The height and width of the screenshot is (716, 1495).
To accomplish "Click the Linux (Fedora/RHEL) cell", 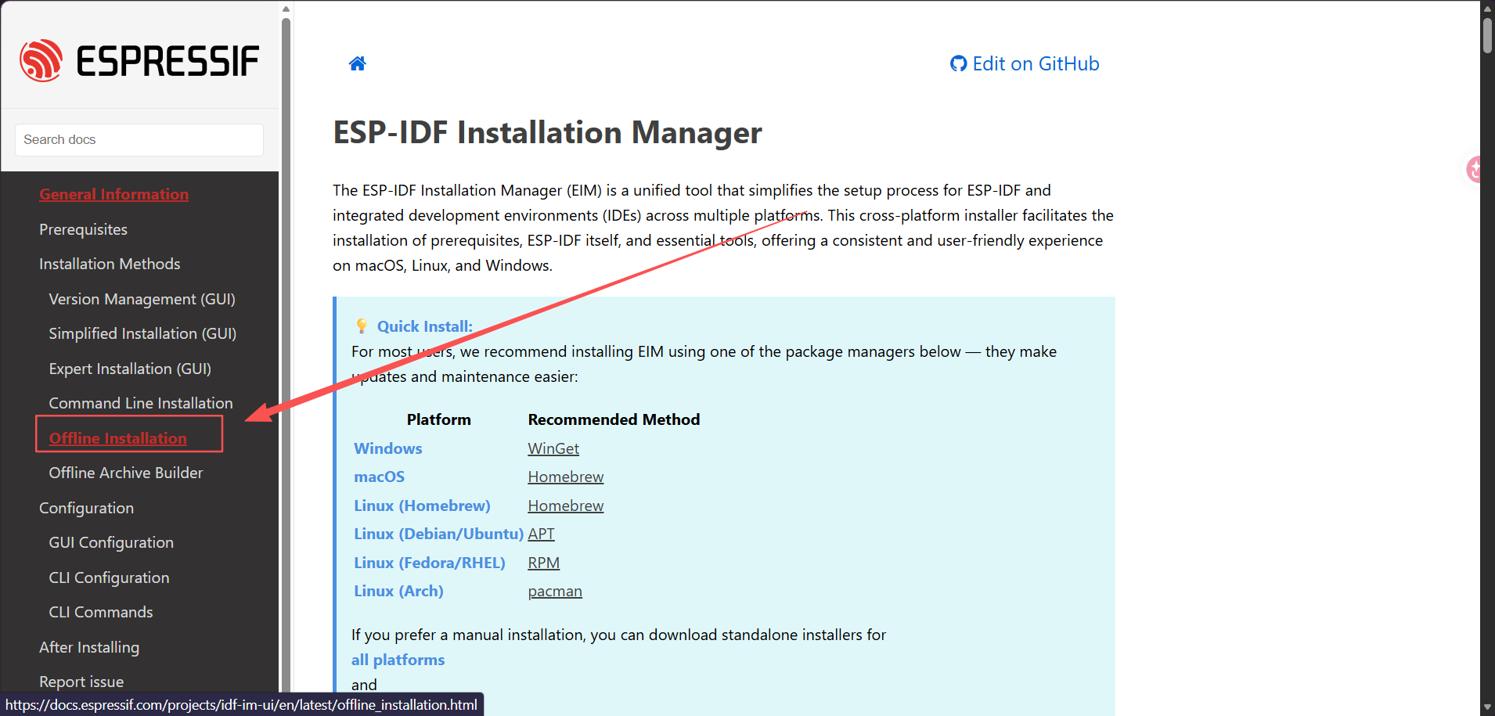I will click(429, 563).
